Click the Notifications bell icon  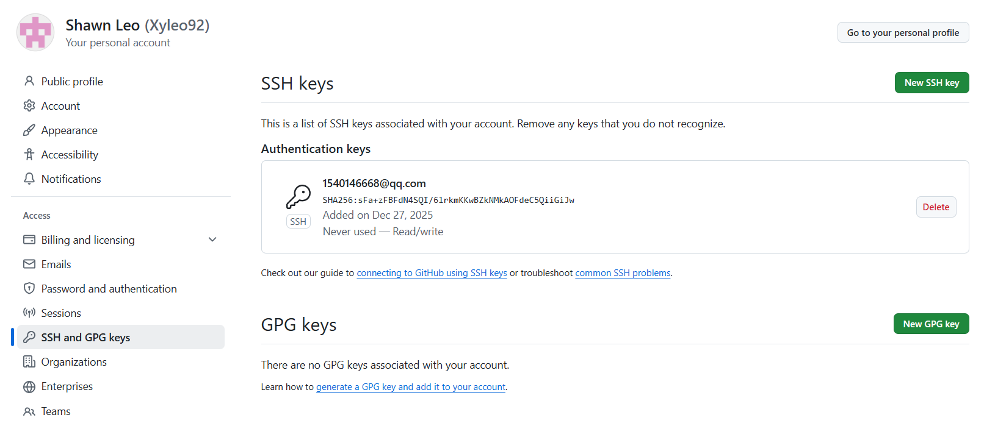coord(29,179)
